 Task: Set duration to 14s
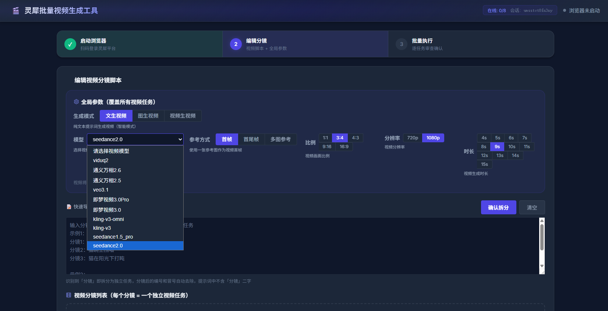click(515, 155)
